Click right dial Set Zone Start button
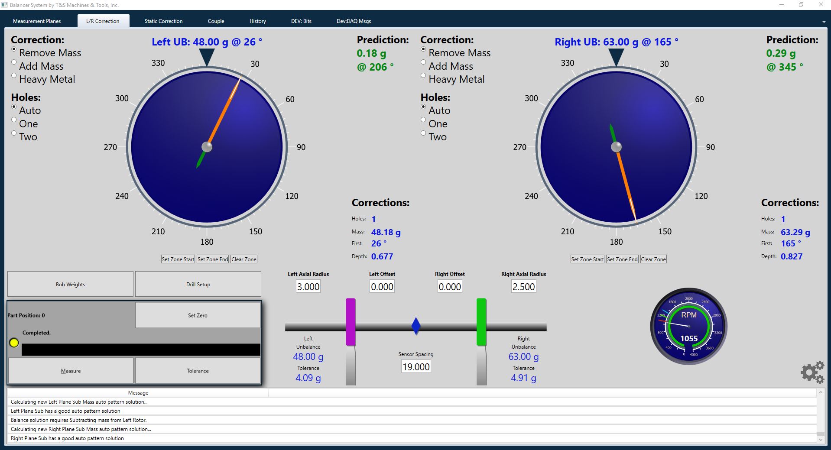Image resolution: width=831 pixels, height=450 pixels. (588, 259)
